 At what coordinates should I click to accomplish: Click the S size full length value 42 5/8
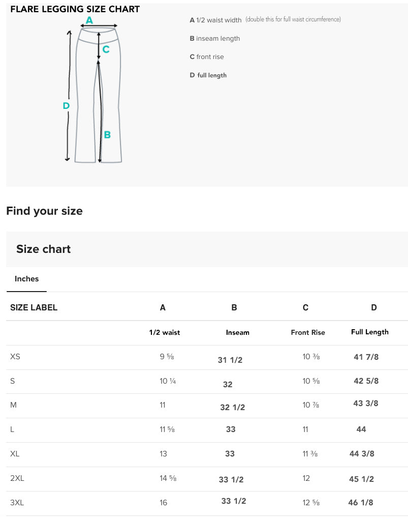pyautogui.click(x=366, y=381)
